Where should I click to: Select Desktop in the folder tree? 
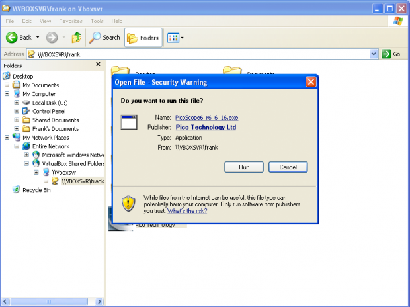point(22,77)
